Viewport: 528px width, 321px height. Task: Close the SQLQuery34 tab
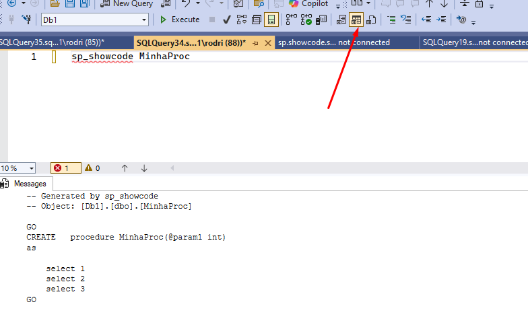coord(268,43)
